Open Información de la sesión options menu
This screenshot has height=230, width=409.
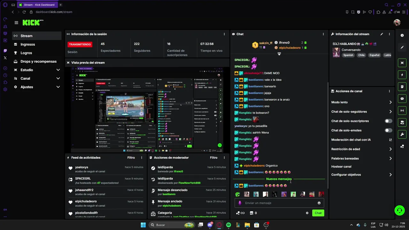point(224,34)
